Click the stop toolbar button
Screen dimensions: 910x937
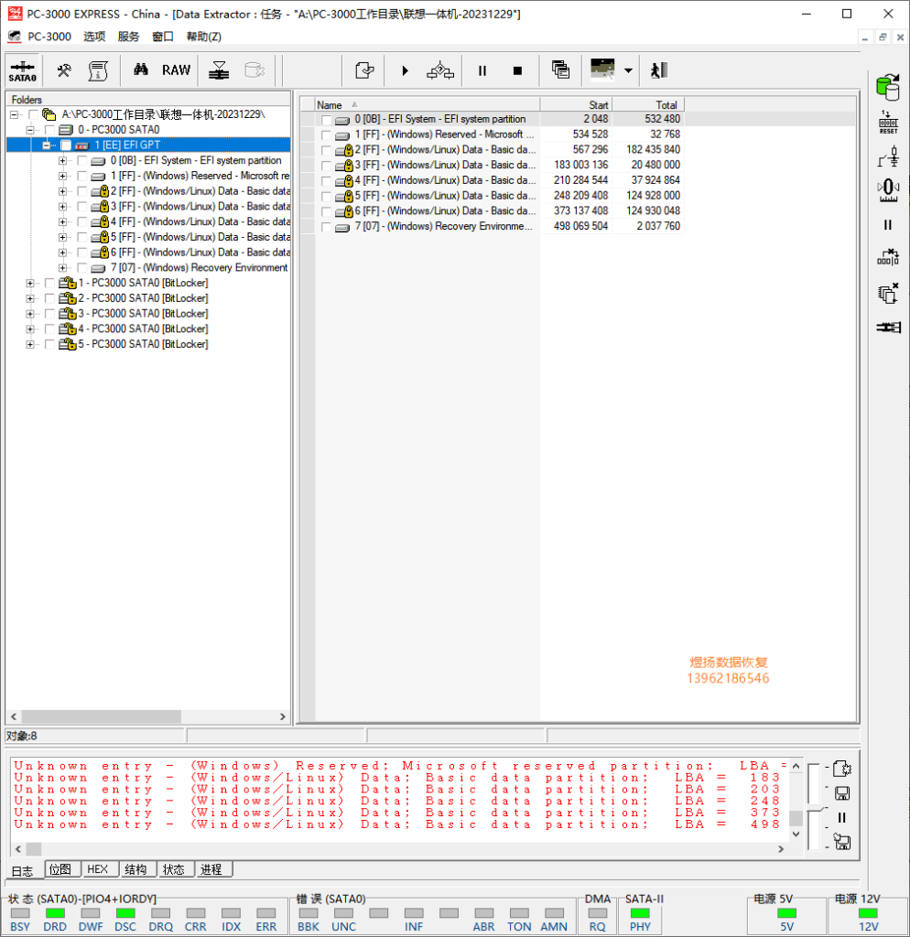click(x=518, y=70)
